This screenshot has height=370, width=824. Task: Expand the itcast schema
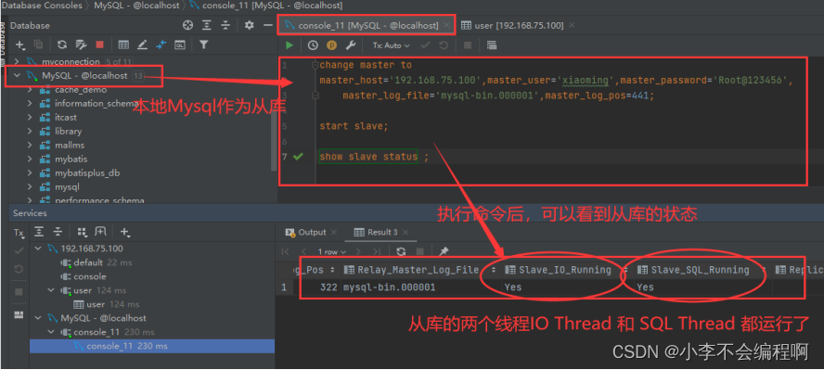[31, 117]
